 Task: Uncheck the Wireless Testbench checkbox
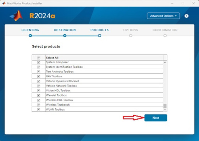coord(38,105)
